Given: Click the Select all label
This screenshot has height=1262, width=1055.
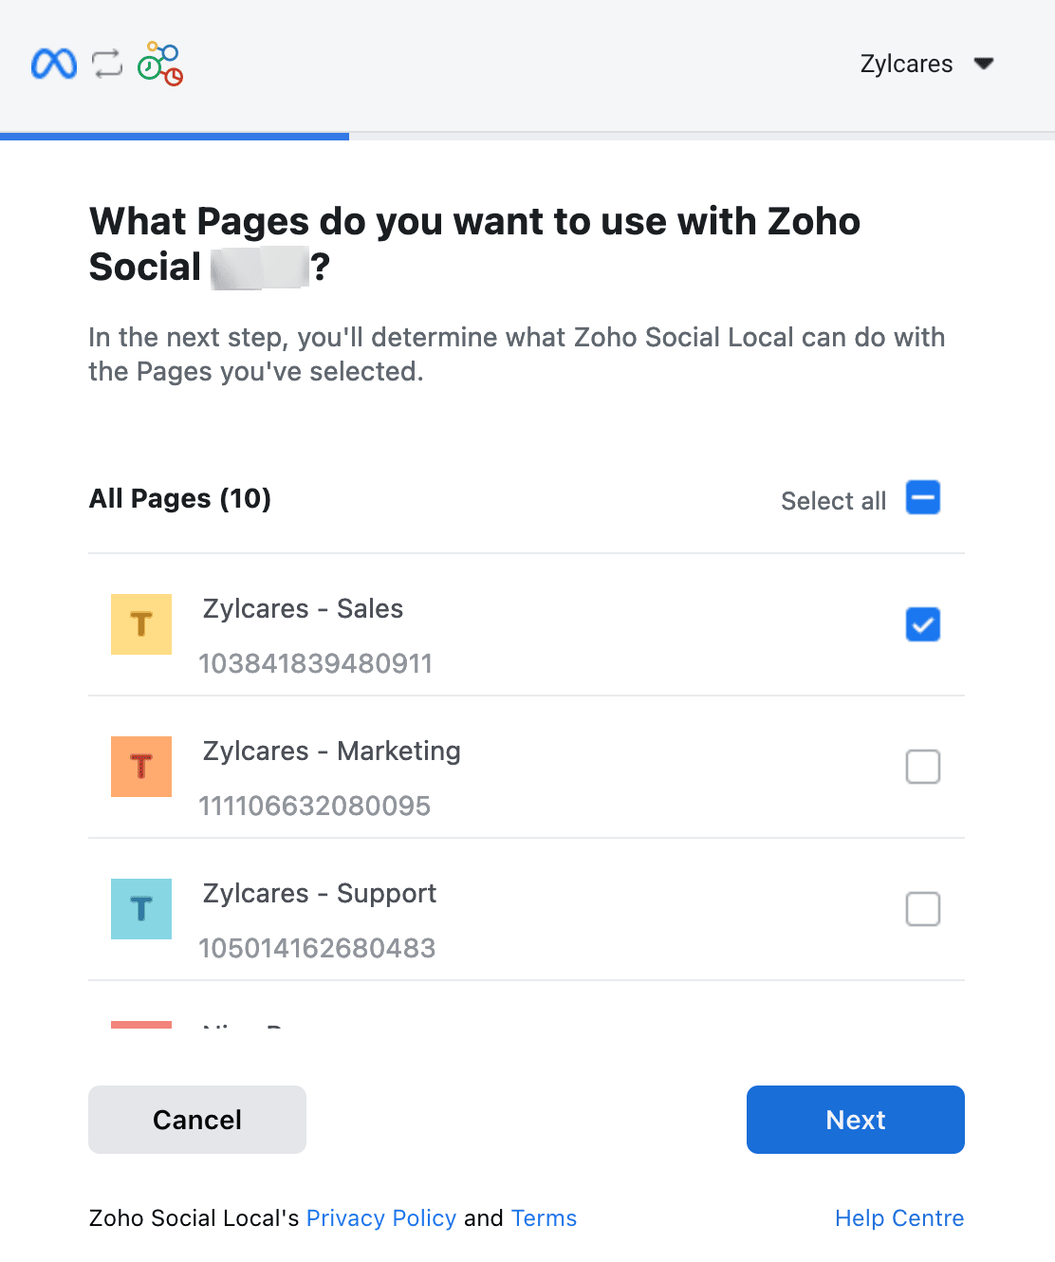Looking at the screenshot, I should [833, 501].
